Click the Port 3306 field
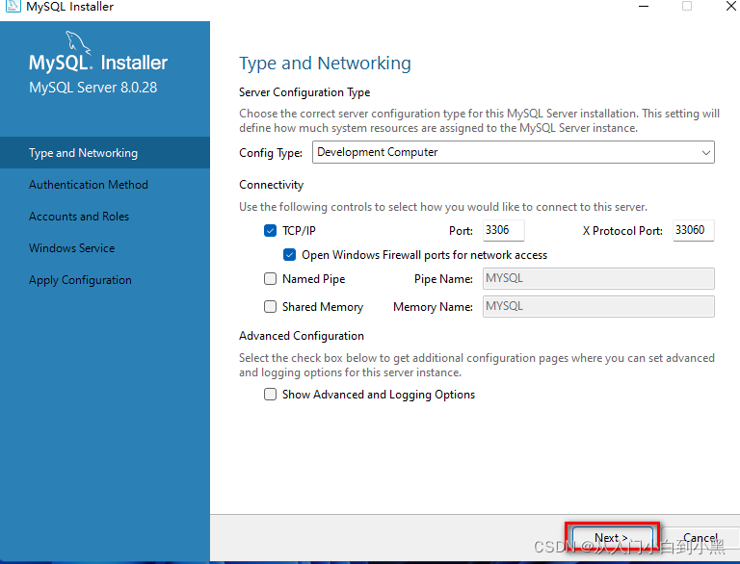This screenshot has height=564, width=740. click(504, 230)
